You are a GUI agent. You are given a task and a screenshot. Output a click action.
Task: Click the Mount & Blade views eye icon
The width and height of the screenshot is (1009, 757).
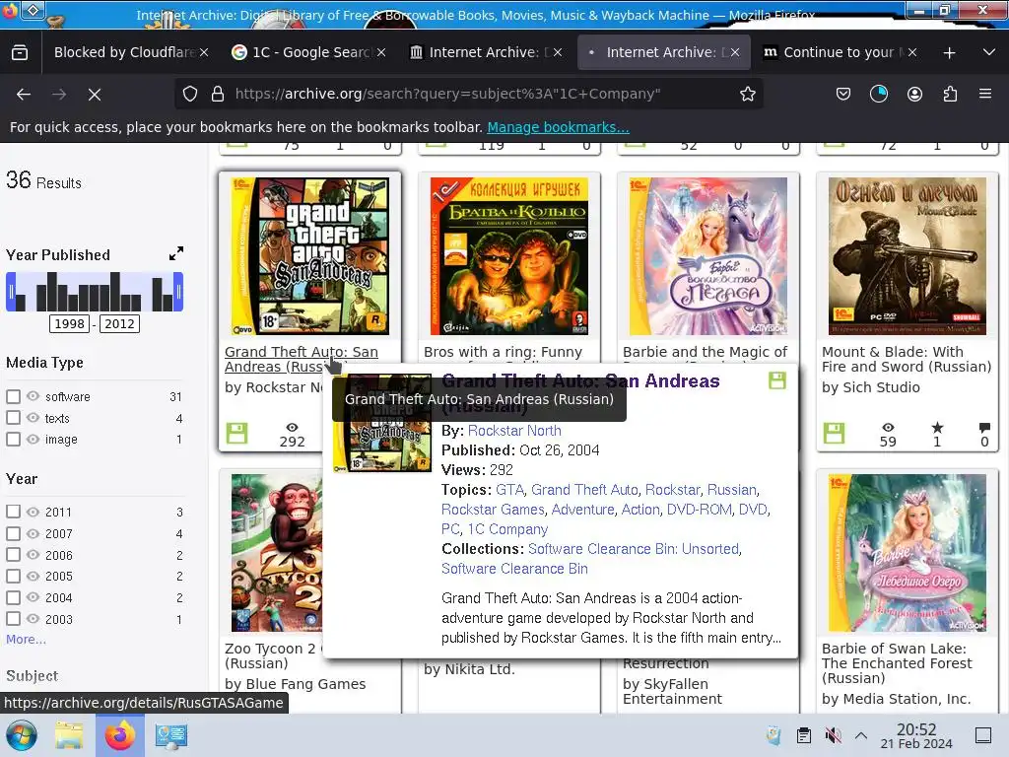[888, 428]
